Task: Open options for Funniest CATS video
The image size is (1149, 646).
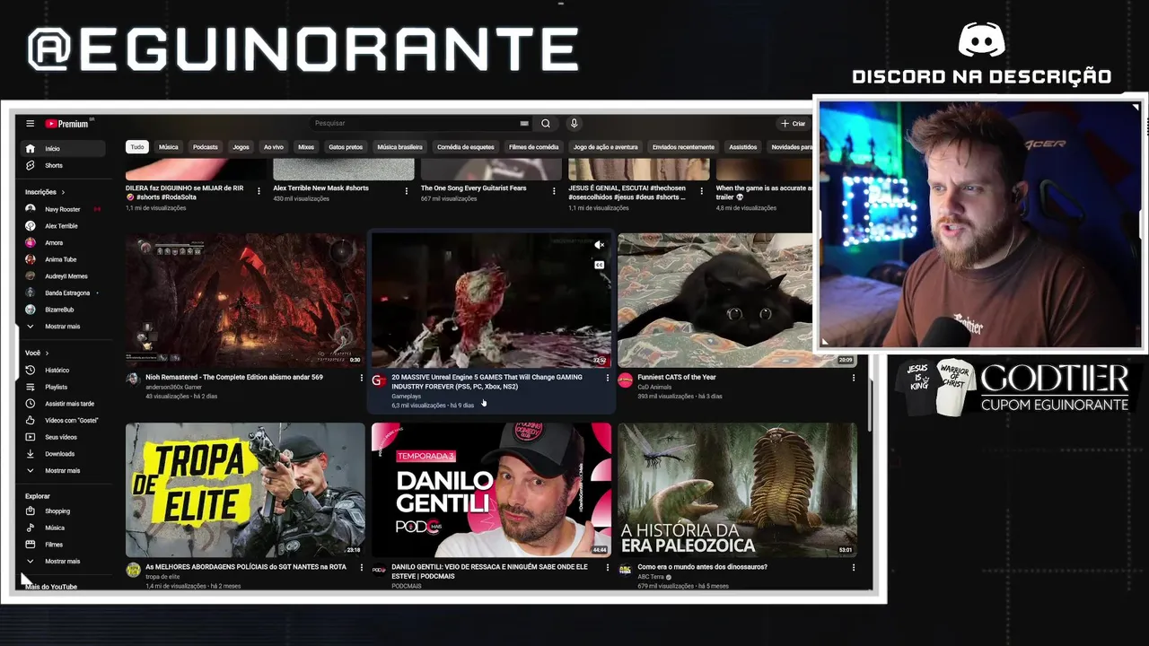Action: point(853,378)
